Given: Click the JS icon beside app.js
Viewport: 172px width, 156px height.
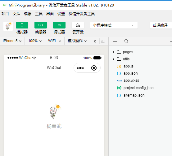Looking at the screenshot, I should pyautogui.click(x=119, y=67).
